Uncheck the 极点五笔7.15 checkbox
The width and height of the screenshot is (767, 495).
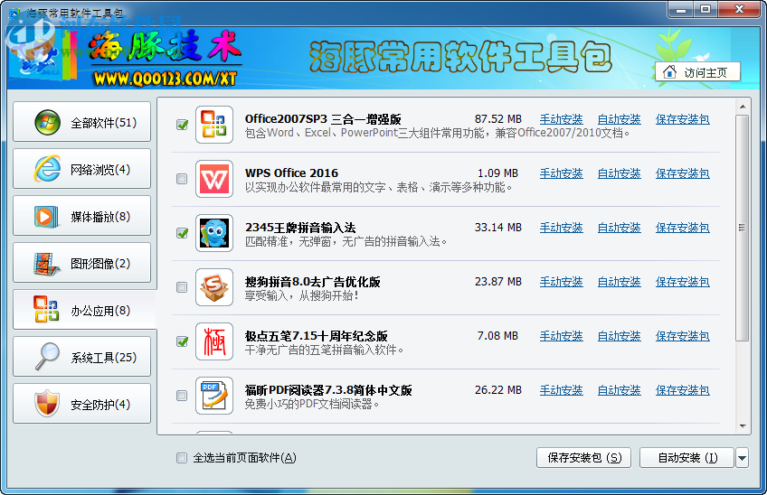(182, 341)
